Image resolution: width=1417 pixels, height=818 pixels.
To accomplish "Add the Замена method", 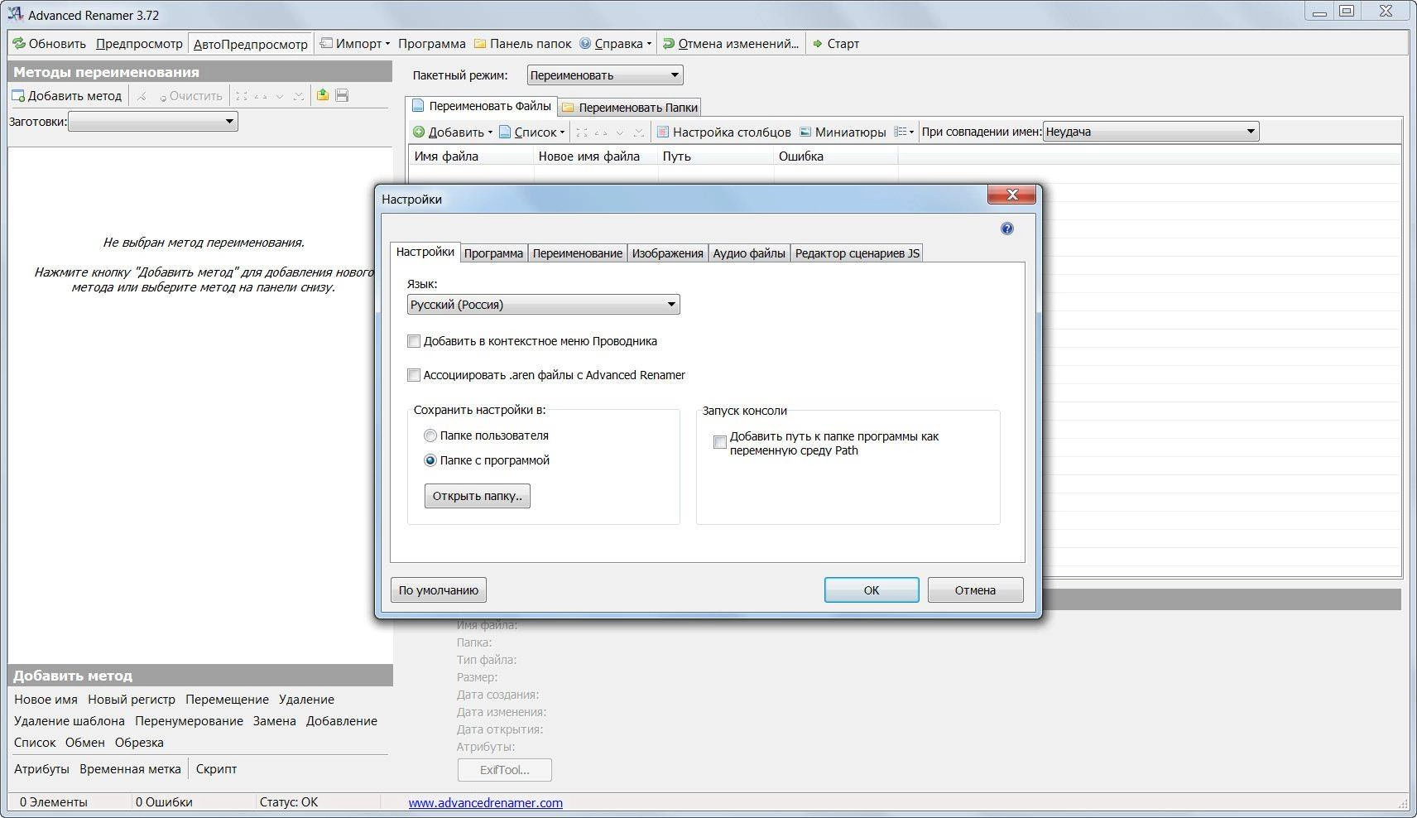I will (x=275, y=721).
